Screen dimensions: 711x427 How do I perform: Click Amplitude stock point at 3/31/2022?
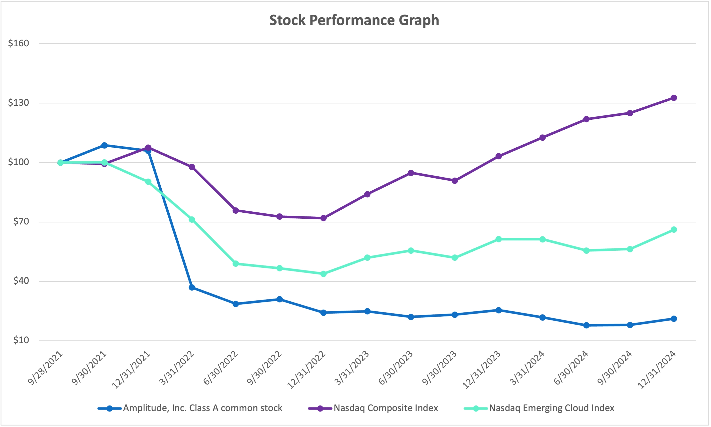(x=192, y=288)
